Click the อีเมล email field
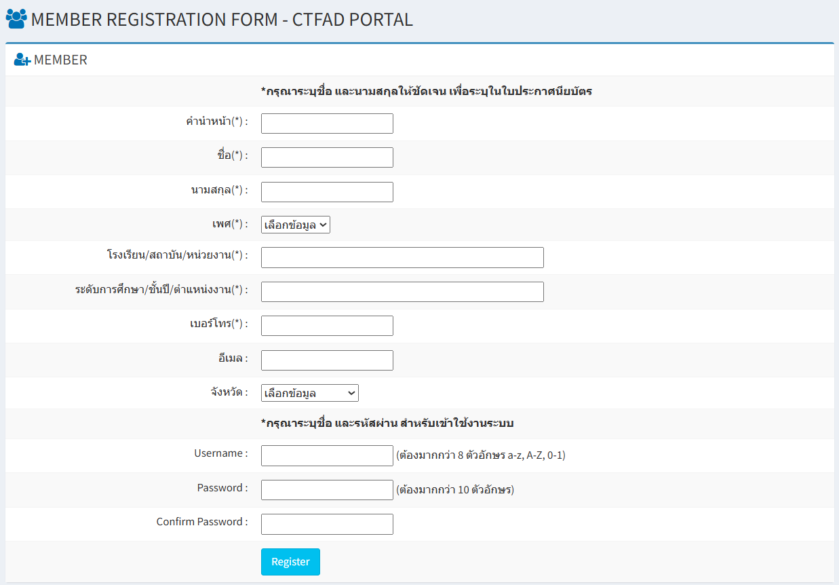 pyautogui.click(x=327, y=360)
